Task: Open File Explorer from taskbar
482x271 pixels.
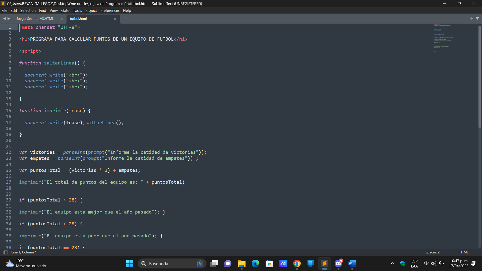Action: click(x=242, y=263)
